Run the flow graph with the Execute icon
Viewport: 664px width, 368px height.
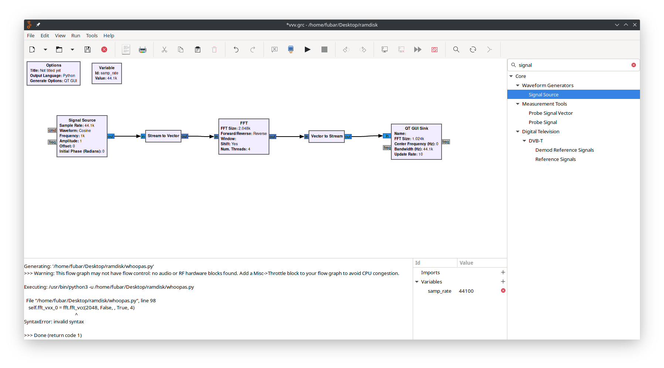coord(307,49)
